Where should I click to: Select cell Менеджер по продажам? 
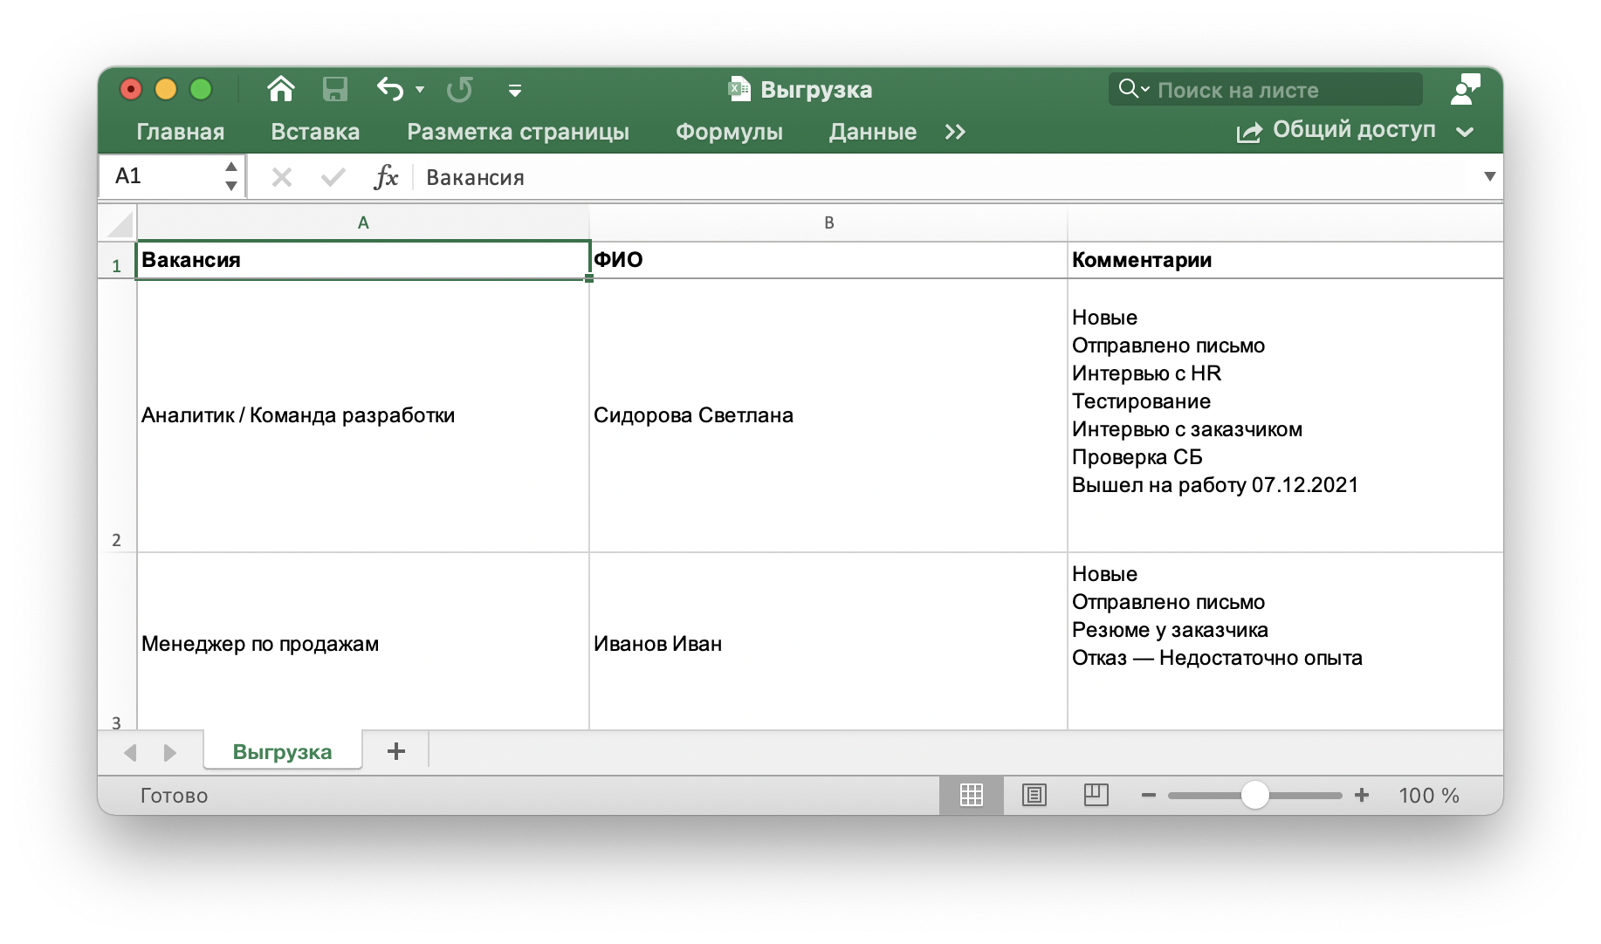click(363, 642)
